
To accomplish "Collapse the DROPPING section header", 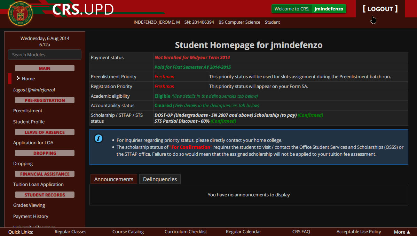I will point(45,153).
